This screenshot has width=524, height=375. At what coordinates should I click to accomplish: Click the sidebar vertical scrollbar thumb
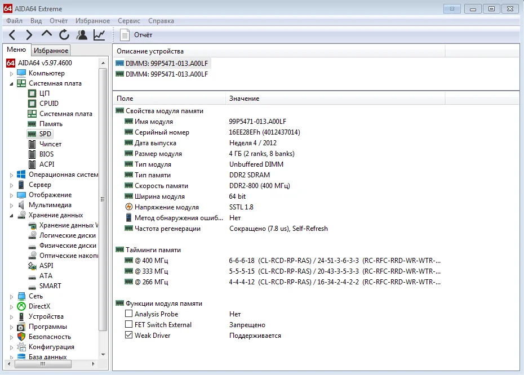(103, 198)
